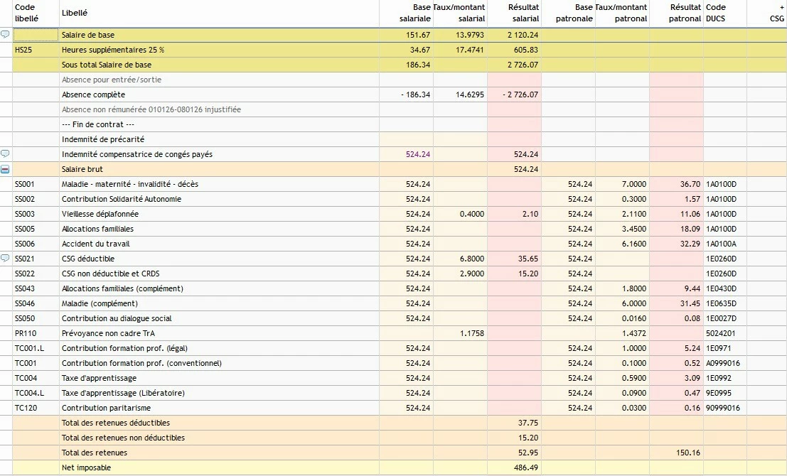The height and width of the screenshot is (476, 787).
Task: Open the comment bubble on the Indemnité compensatrice row
Action: click(5, 154)
